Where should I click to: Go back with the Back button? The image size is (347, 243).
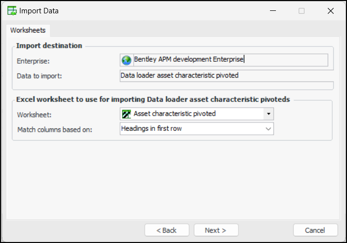[166, 230]
